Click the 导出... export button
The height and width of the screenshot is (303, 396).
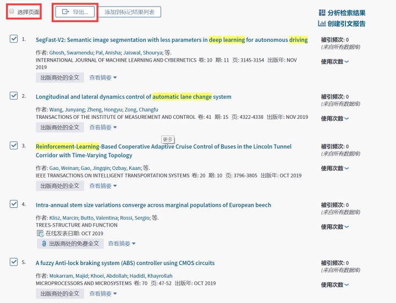(x=75, y=12)
